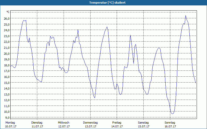
Task: Click the date 14.07.17
Action: (x=117, y=126)
